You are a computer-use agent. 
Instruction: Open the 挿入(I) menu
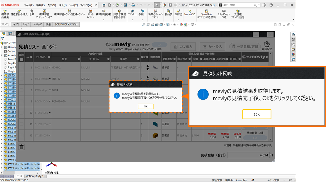[x=63, y=5]
